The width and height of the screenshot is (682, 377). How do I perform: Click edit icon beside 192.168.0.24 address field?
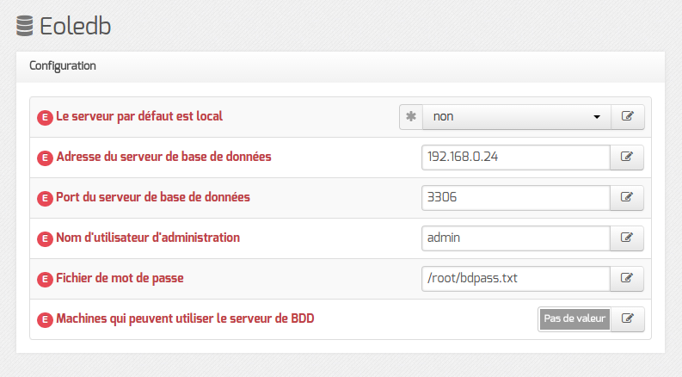[x=626, y=158]
